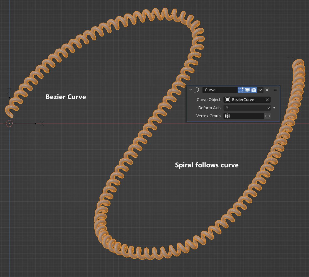Disable render visibility of Curve modifier

coord(254,90)
